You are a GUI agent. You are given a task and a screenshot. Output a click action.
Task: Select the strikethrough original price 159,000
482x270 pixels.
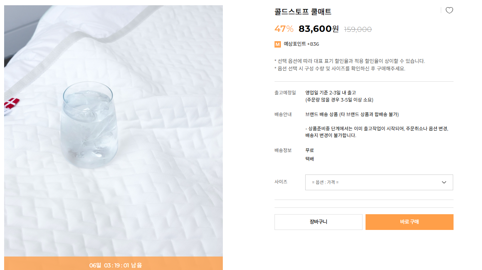pyautogui.click(x=357, y=29)
